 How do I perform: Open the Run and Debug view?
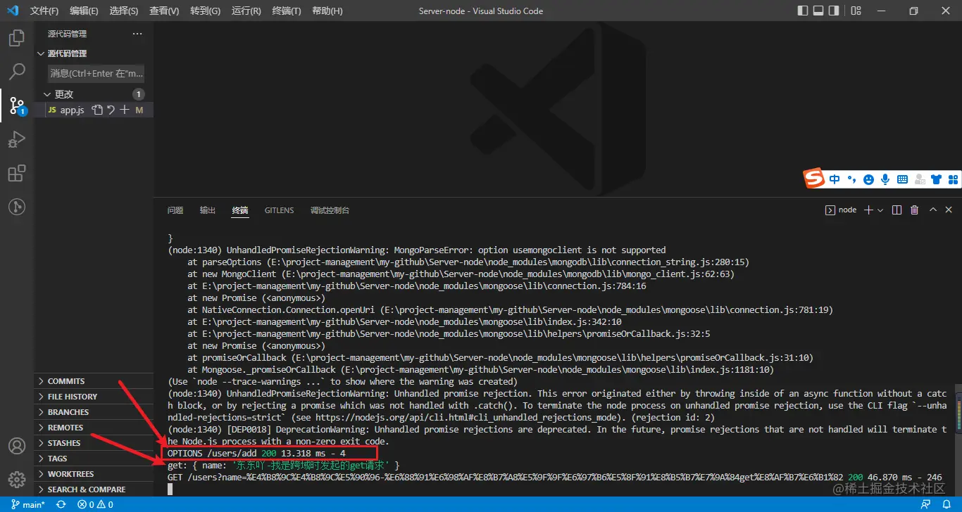(16, 139)
